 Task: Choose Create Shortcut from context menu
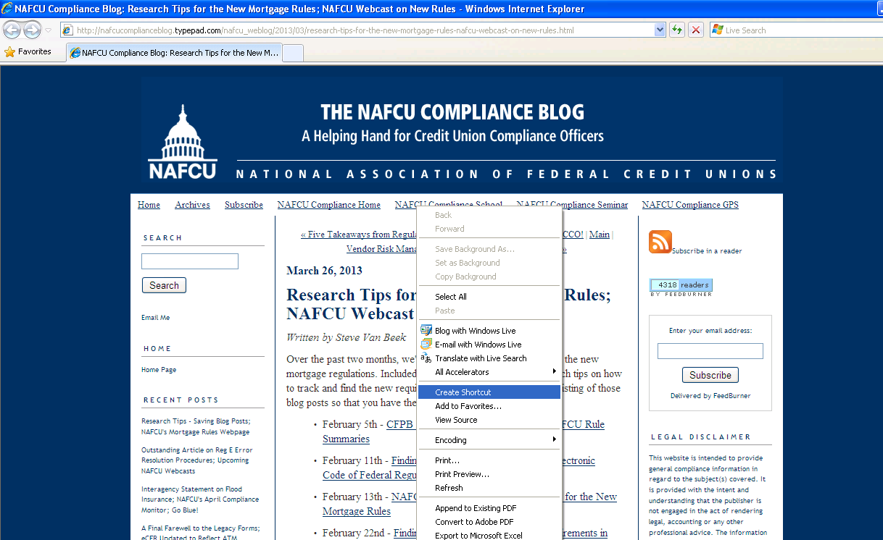point(489,392)
